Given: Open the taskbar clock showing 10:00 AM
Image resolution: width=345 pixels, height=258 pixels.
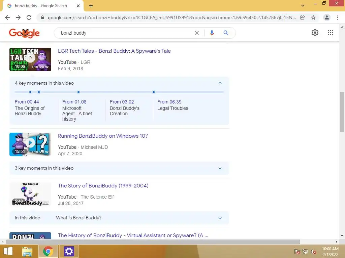Looking at the screenshot, I should point(330,252).
